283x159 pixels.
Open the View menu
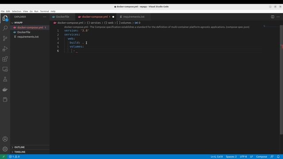(26, 11)
